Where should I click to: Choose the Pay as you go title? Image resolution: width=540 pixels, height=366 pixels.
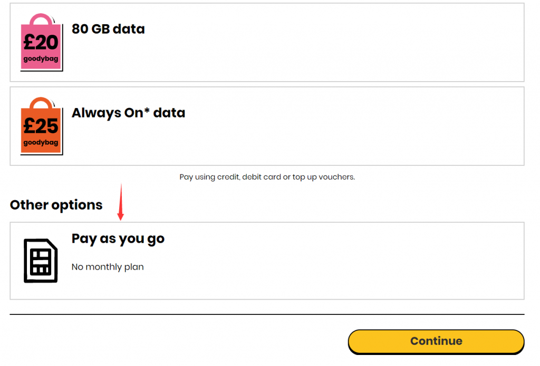pyautogui.click(x=118, y=239)
